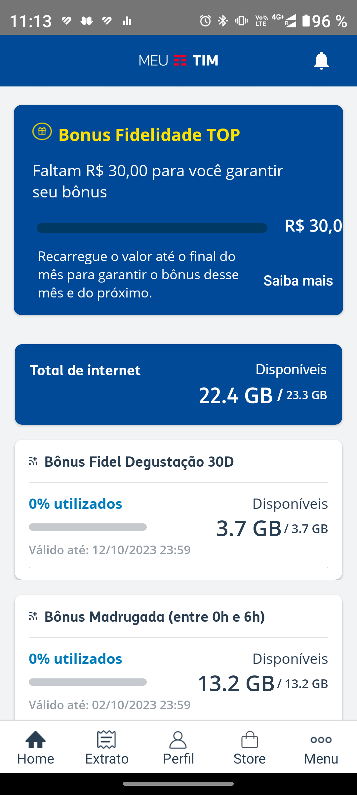Tap the battery indicator in status bar

306,21
